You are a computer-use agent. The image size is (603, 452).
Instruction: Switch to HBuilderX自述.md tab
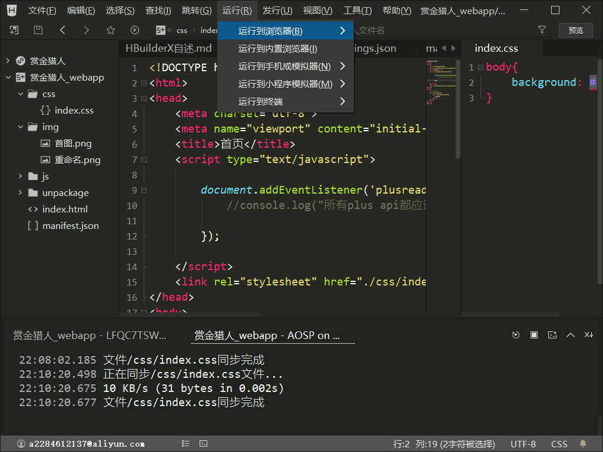coord(168,48)
